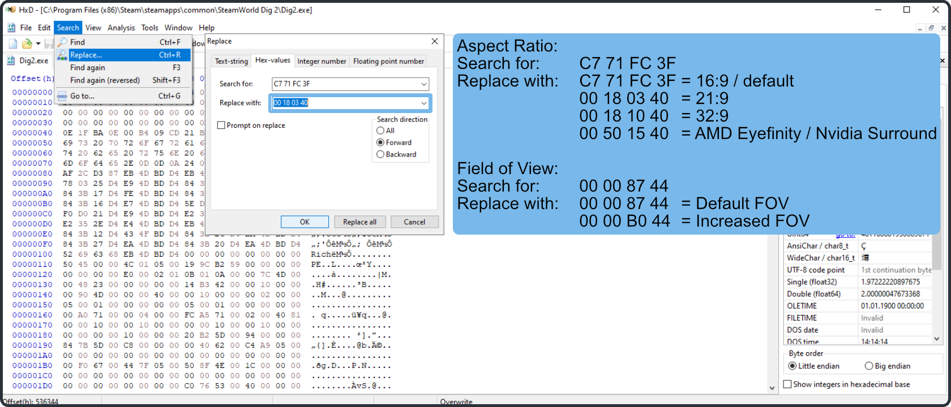Choose Find again (reversed) entry

[123, 80]
